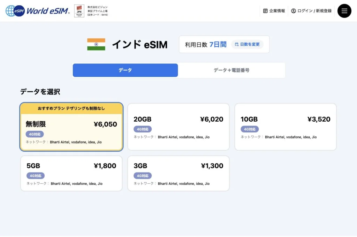Click the ¥6,050 price text
Viewport: 357px width, 237px height.
(105, 124)
